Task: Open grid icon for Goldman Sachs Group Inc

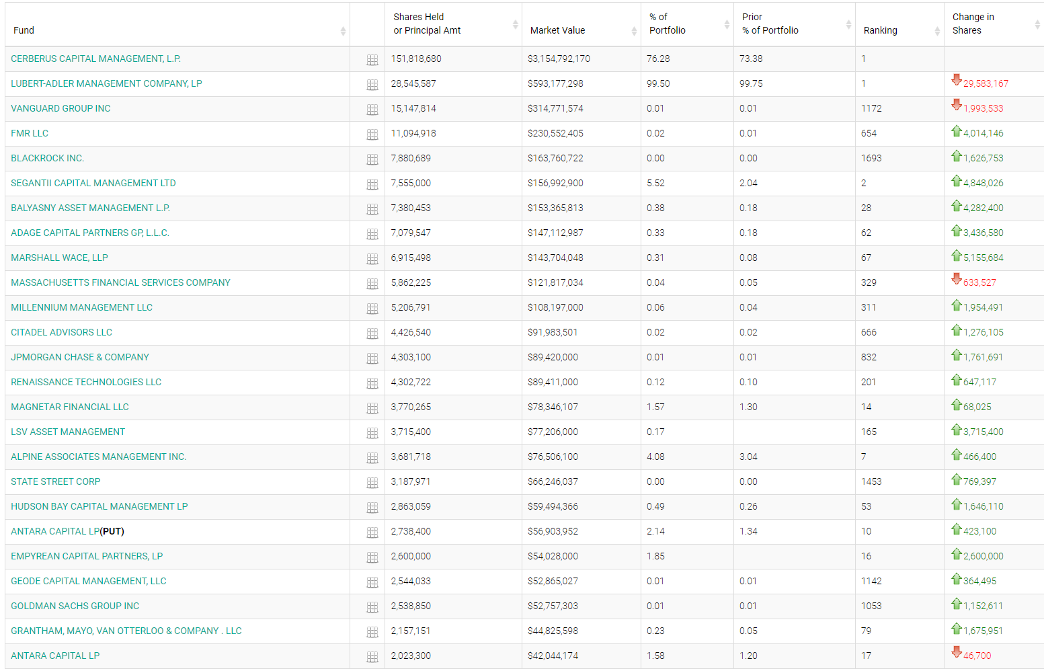Action: click(372, 607)
